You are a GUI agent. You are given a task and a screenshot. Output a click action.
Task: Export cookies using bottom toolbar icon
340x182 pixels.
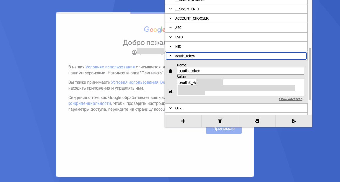[294, 121]
